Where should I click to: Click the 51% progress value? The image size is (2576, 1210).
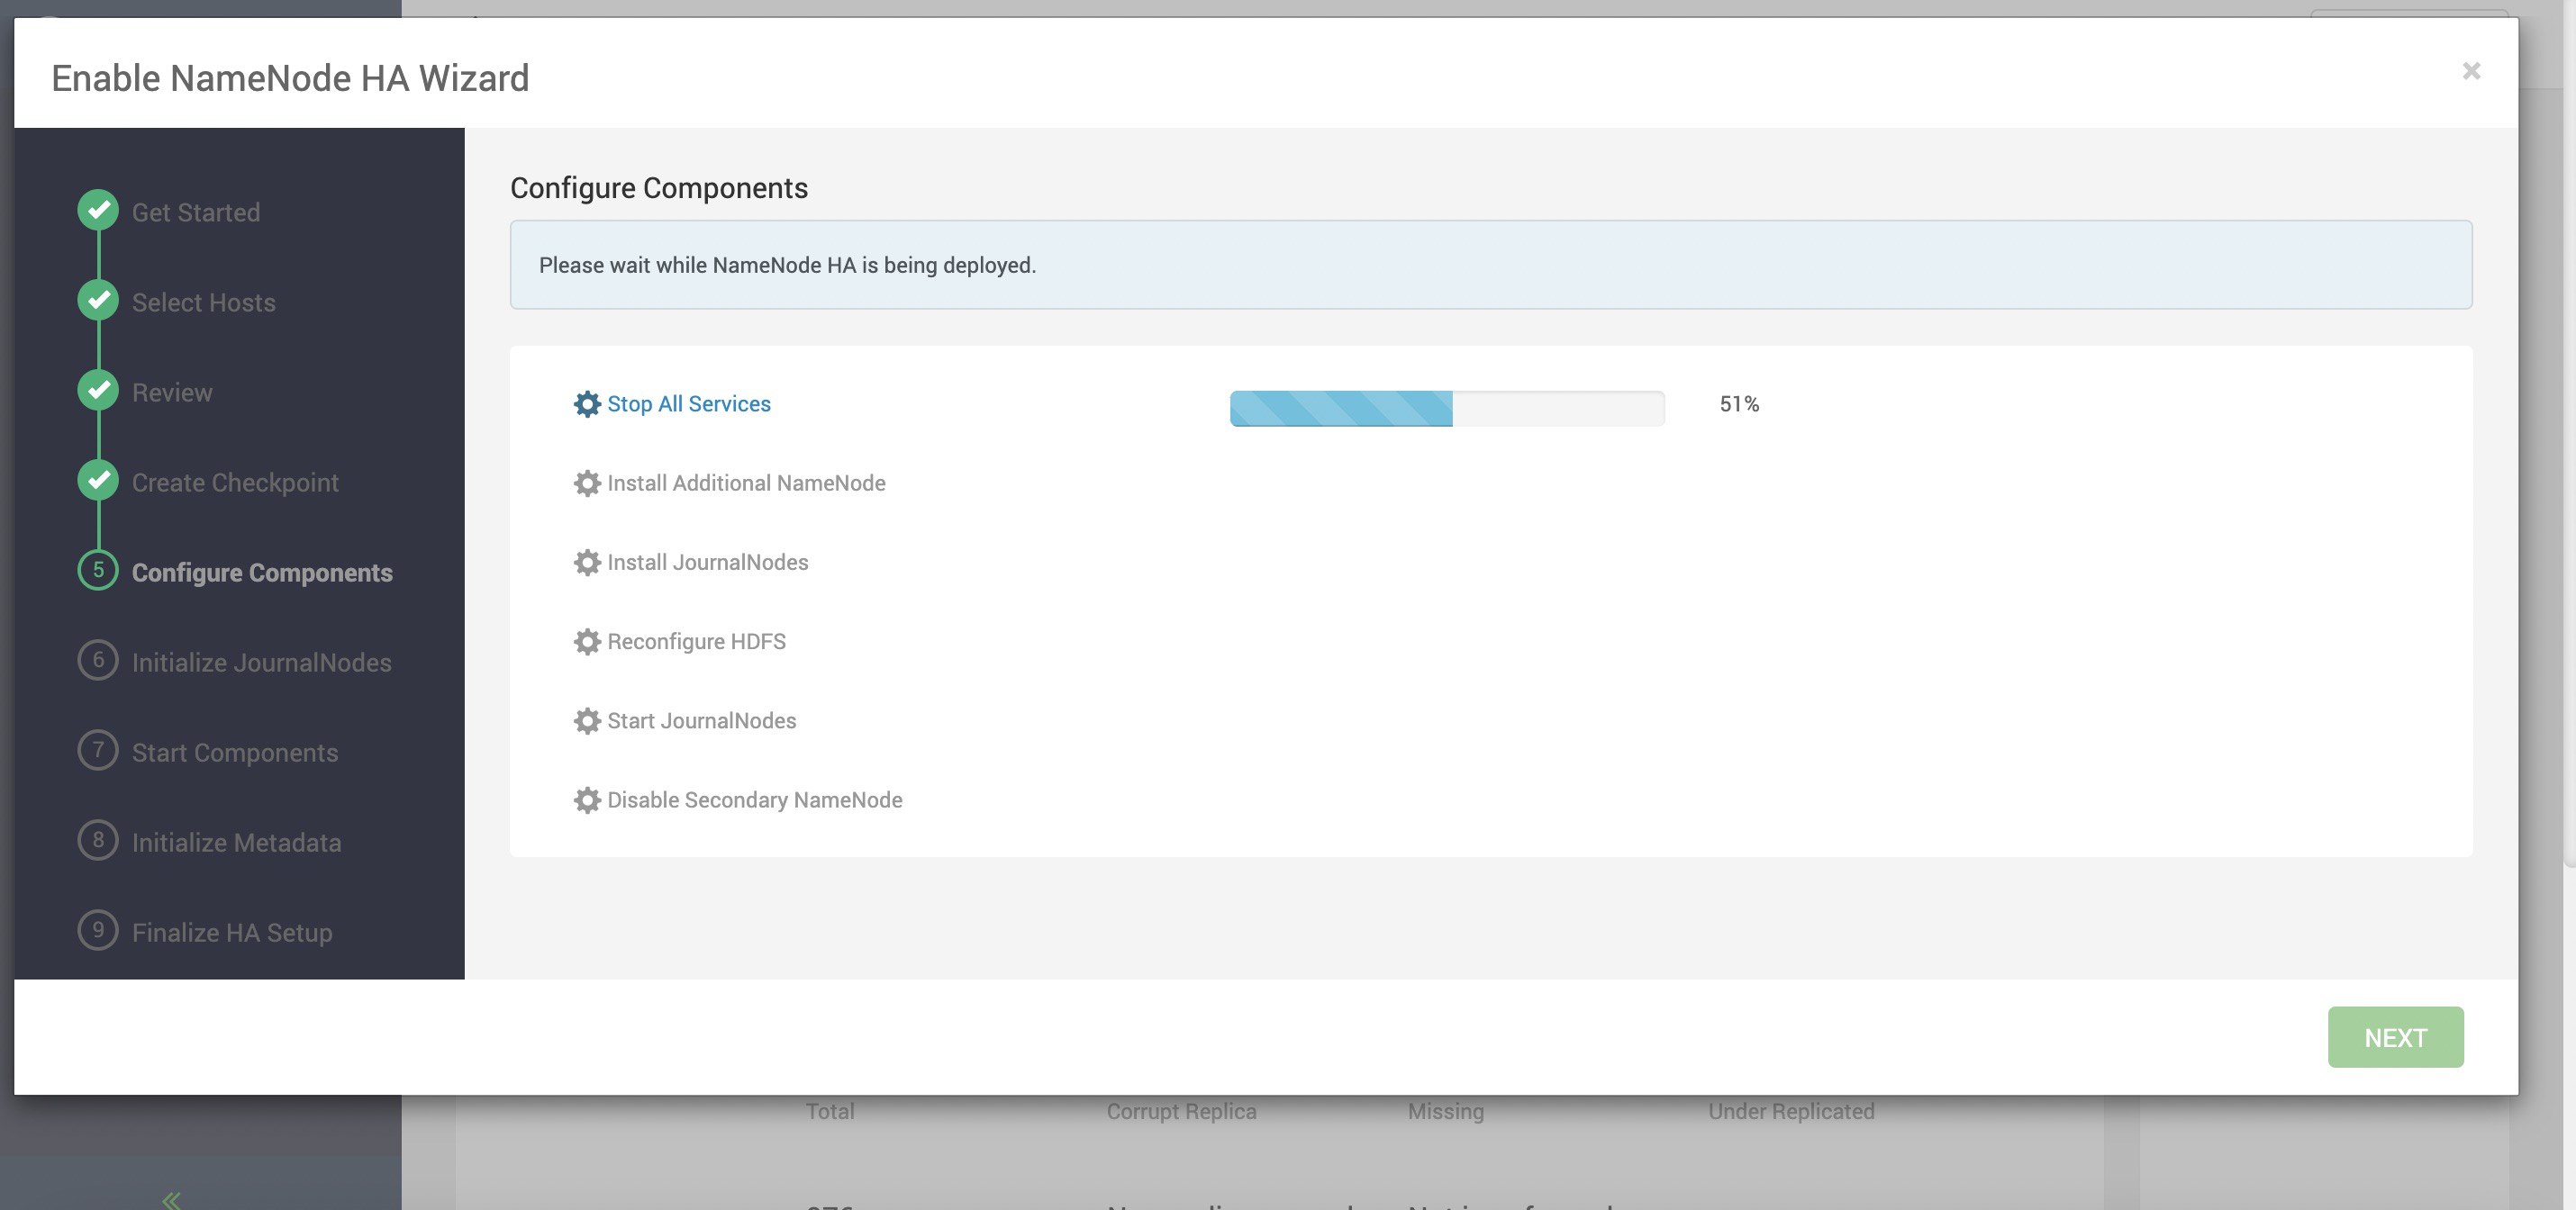1739,403
